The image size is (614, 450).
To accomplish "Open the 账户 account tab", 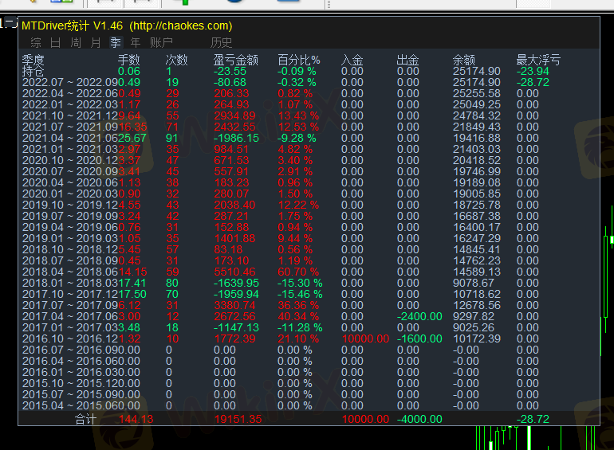I will tap(161, 42).
